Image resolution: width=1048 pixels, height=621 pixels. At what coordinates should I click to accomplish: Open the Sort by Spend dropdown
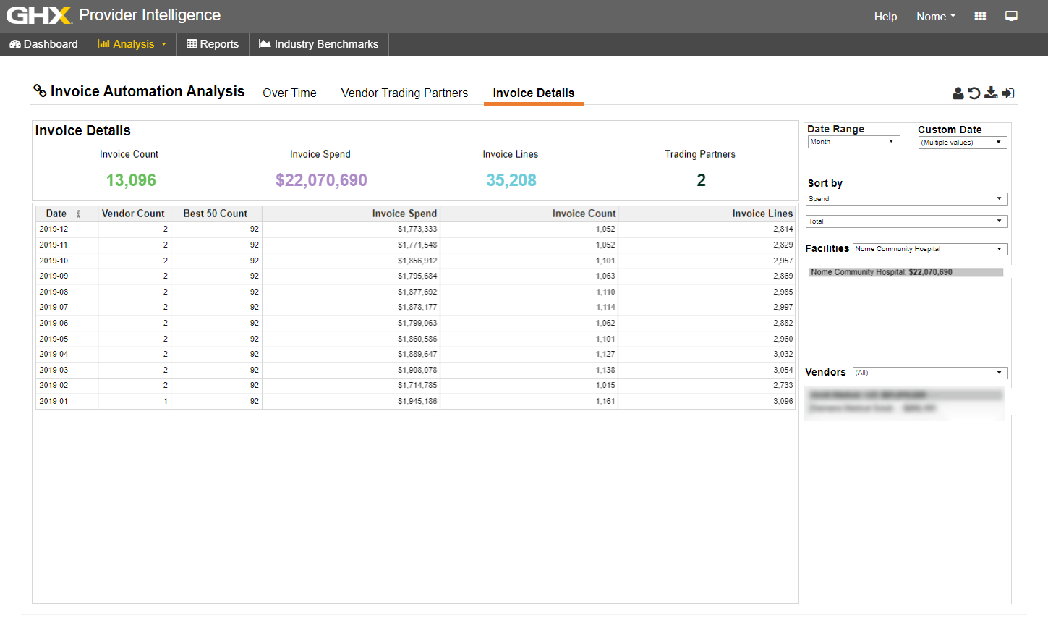906,199
